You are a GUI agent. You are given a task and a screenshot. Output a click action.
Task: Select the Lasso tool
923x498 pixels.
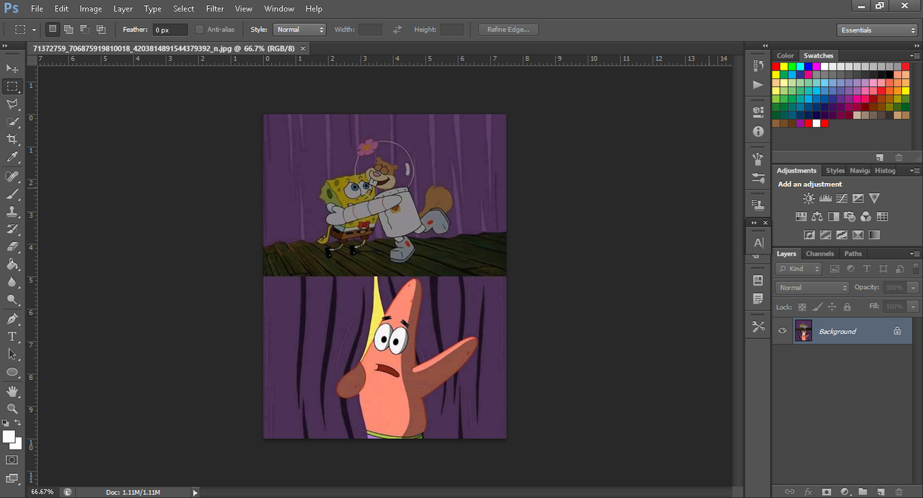tap(12, 104)
